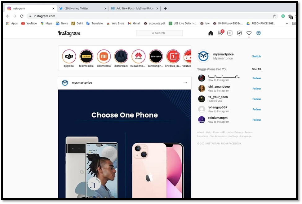
Task: Go to Instagram home feed icon
Action: (211, 33)
